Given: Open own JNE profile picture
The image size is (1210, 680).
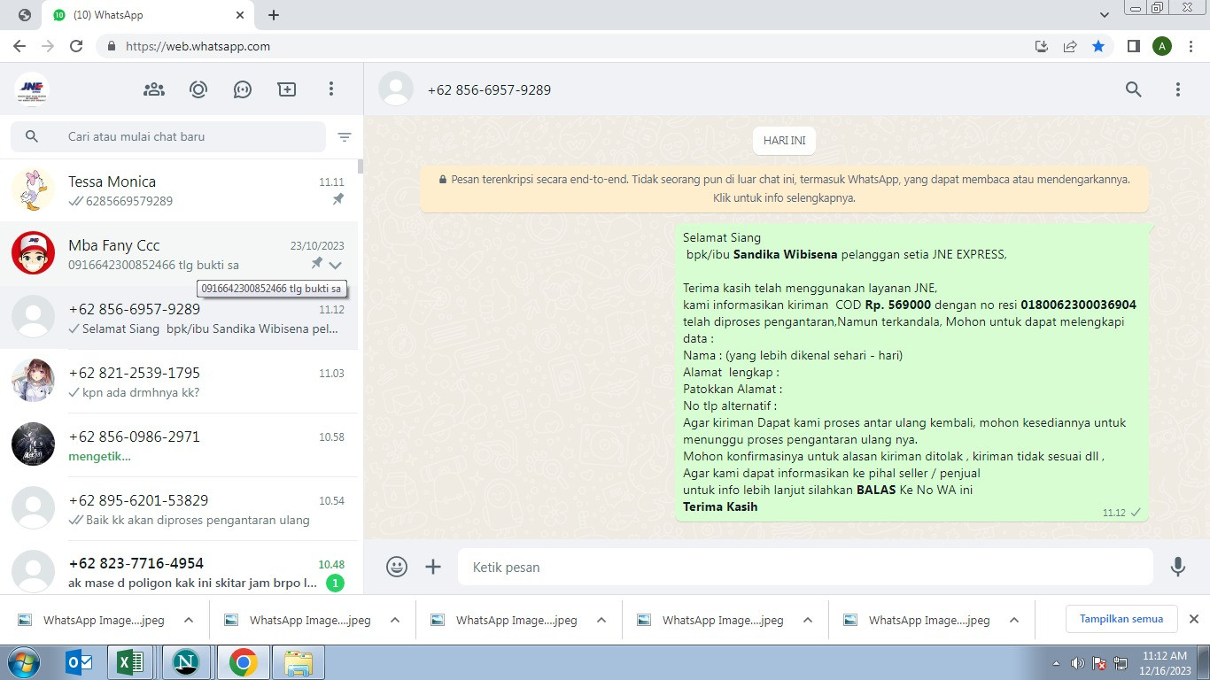Looking at the screenshot, I should pos(32,89).
